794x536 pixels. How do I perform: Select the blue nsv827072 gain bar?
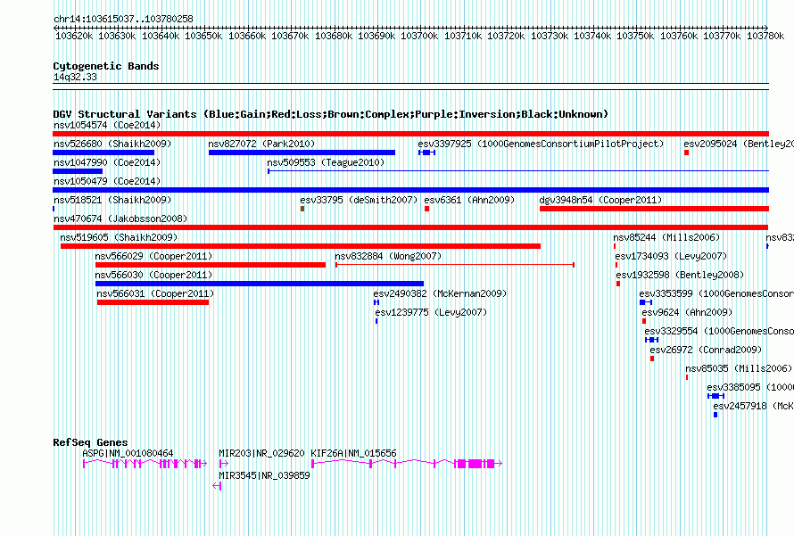pos(302,153)
